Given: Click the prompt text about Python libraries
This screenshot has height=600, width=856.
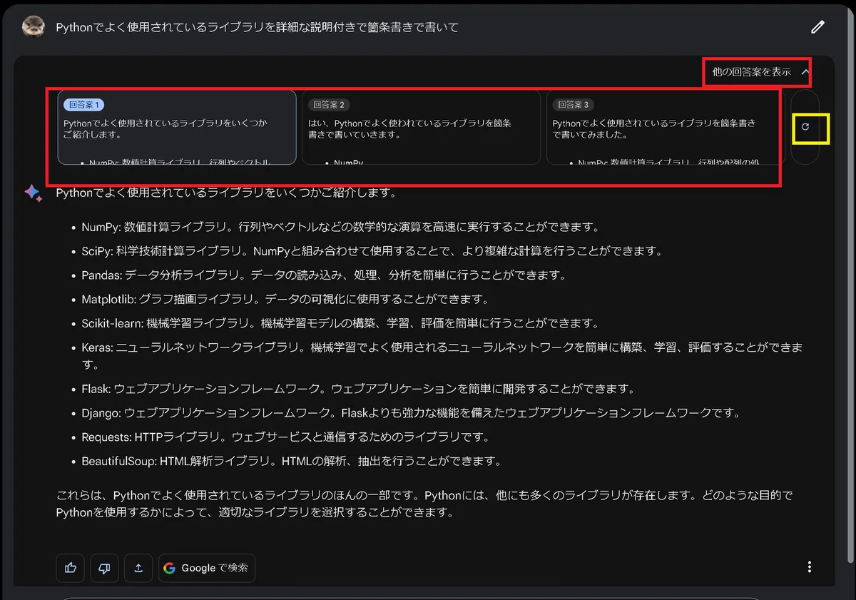Looking at the screenshot, I should (258, 27).
